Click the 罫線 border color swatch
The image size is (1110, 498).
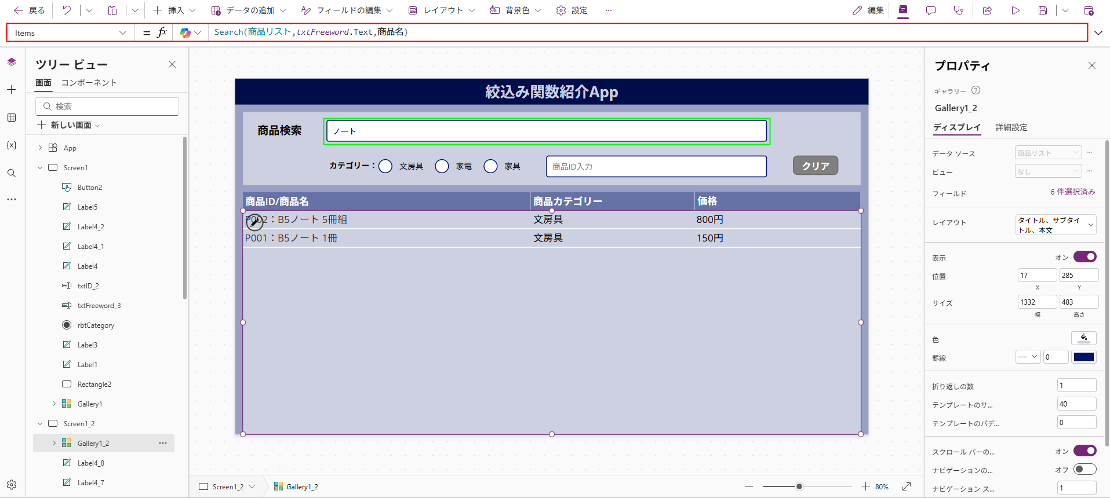click(1083, 357)
